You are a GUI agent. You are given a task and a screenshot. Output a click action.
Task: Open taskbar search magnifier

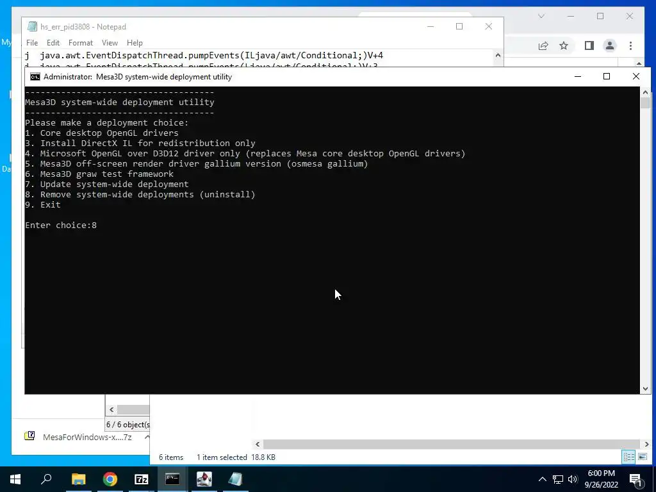coord(46,479)
